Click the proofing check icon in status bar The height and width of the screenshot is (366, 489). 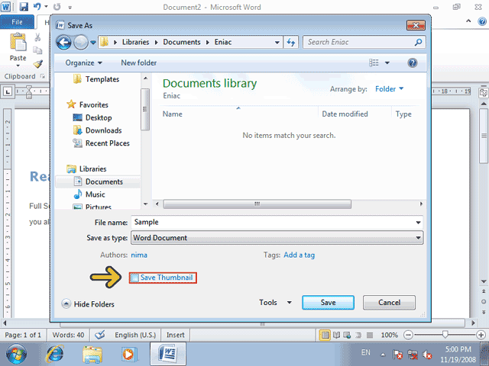click(100, 335)
